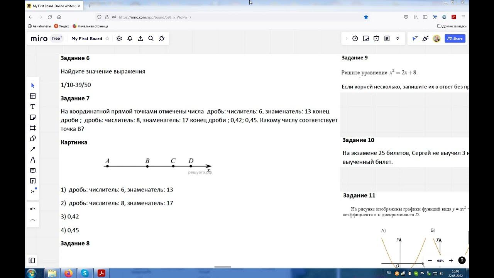This screenshot has height=278, width=494.
Task: Search the board with magnifier icon
Action: click(x=151, y=39)
